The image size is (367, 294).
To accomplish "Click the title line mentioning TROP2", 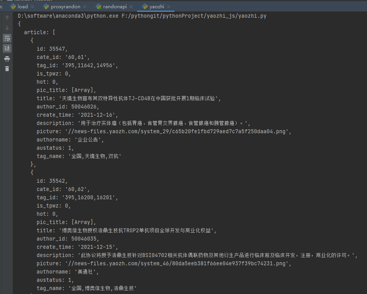I will pos(126,230).
